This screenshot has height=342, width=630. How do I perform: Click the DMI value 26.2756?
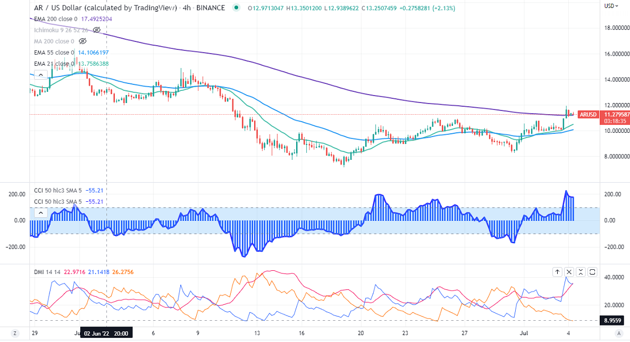click(123, 272)
